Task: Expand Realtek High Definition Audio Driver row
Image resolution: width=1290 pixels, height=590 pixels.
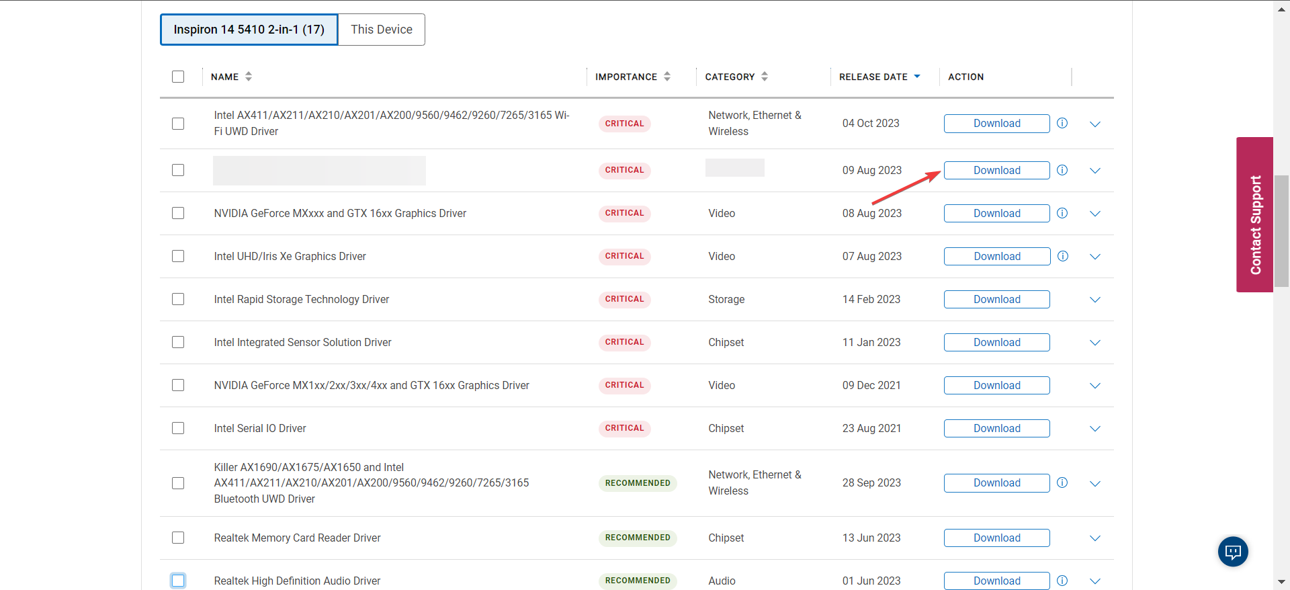Action: pos(1095,581)
